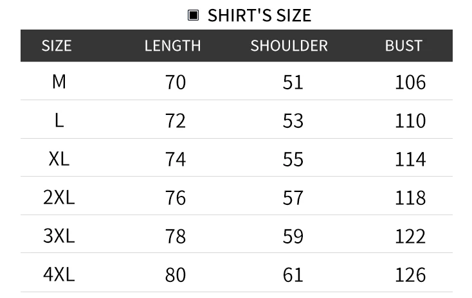Click the length value 76
The height and width of the screenshot is (298, 472).
pyautogui.click(x=176, y=198)
